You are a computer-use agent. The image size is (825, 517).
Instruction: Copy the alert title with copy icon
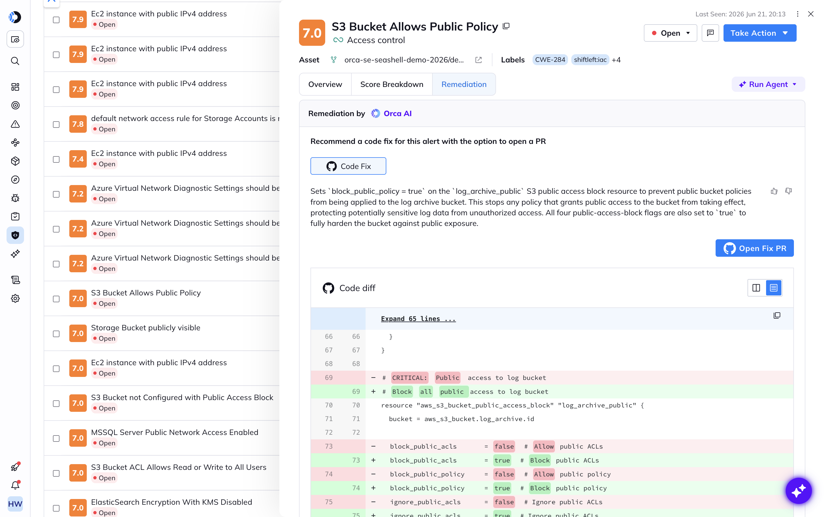coord(506,26)
